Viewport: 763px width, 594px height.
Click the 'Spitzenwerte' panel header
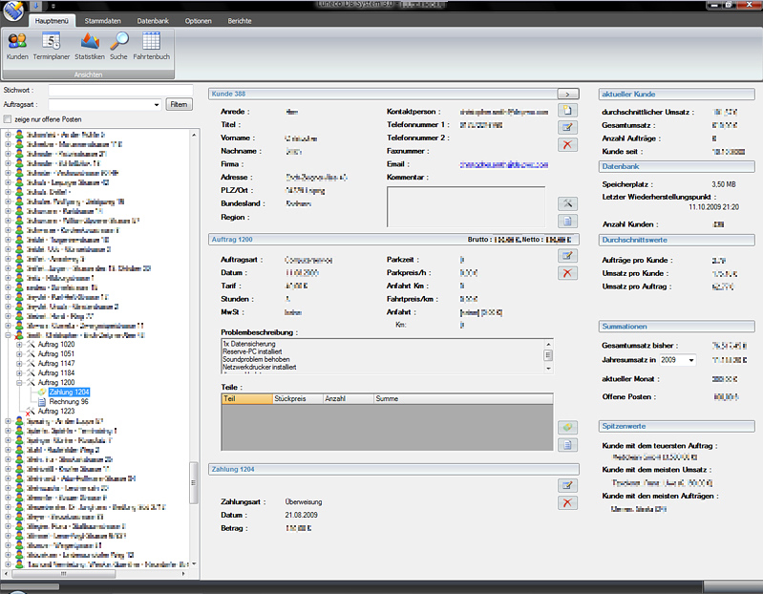click(x=676, y=426)
